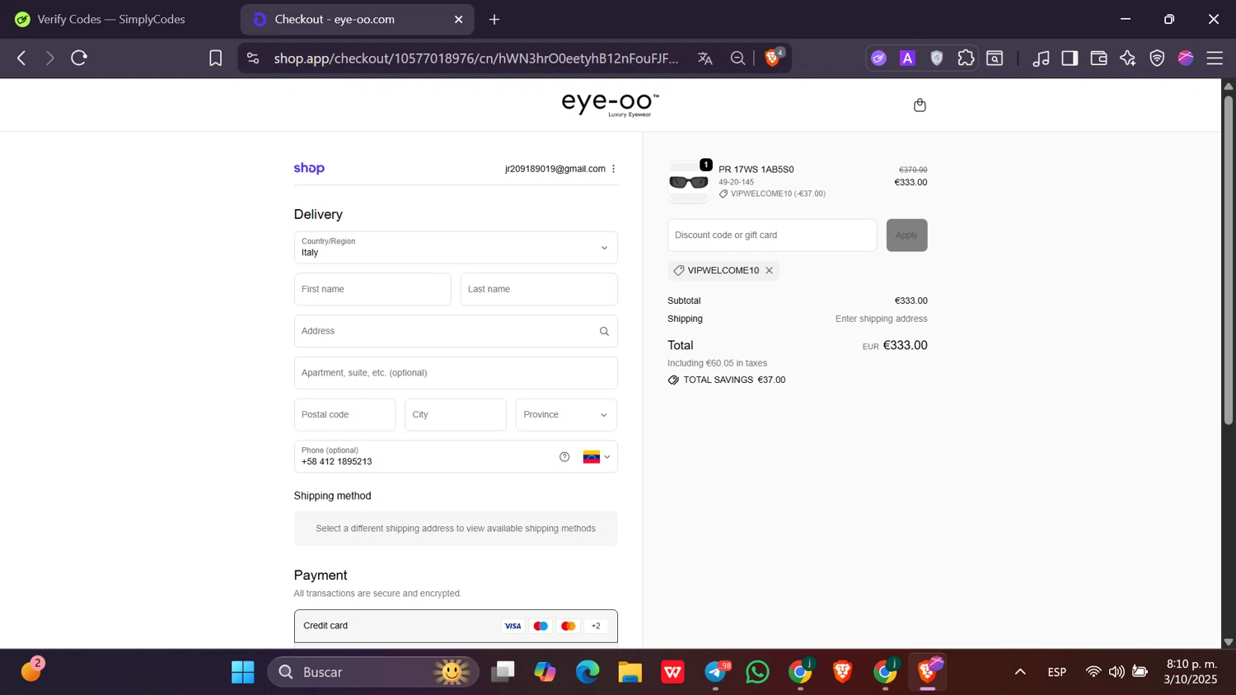1236x695 pixels.
Task: Open the shopping bag cart icon
Action: click(x=920, y=105)
